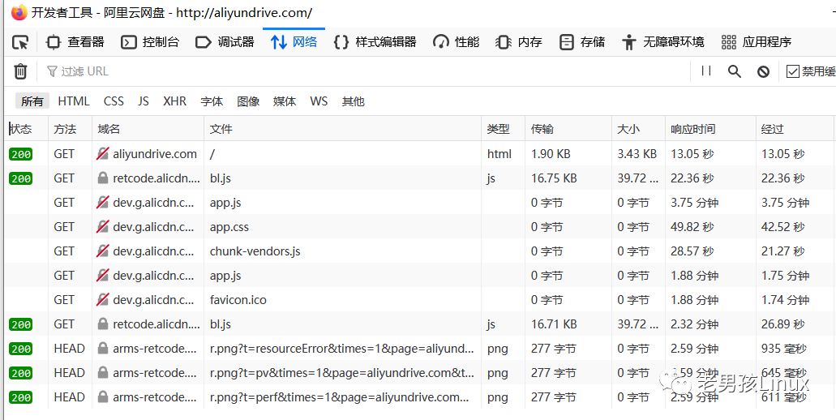
Task: Filter requests by 媒体 media
Action: [285, 101]
